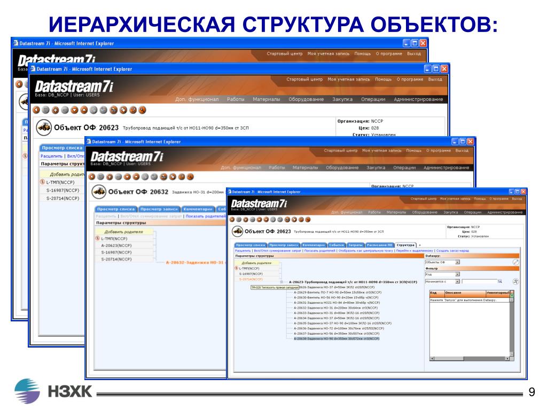Click Выход link in large 20623 window
The image size is (547, 410).
pyautogui.click(x=435, y=80)
